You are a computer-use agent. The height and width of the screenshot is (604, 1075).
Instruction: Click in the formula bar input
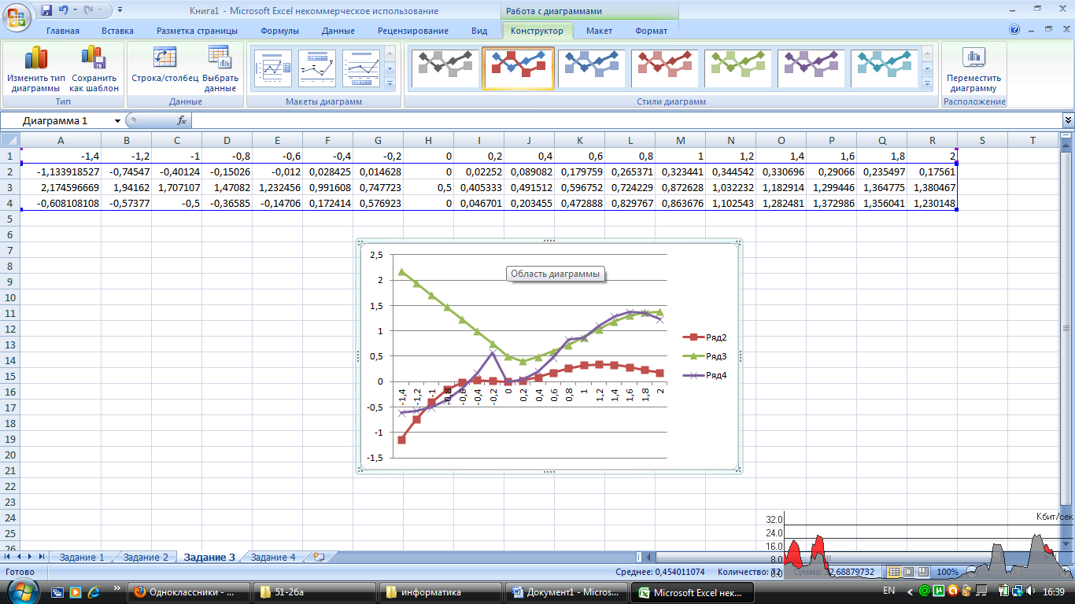pyautogui.click(x=626, y=120)
